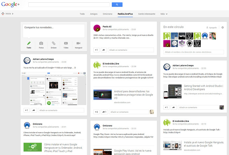Image resolution: width=229 pixels, height=155 pixels.
Task: Select the Vídeo play icon
Action: [66, 43]
